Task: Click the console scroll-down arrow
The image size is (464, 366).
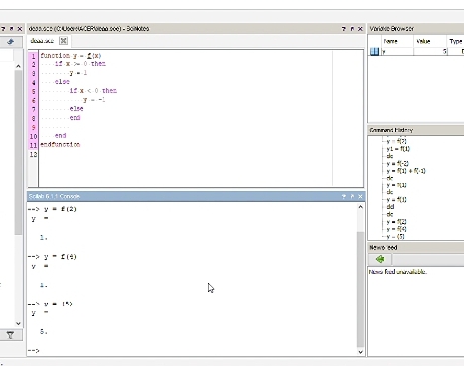Action: pyautogui.click(x=361, y=352)
